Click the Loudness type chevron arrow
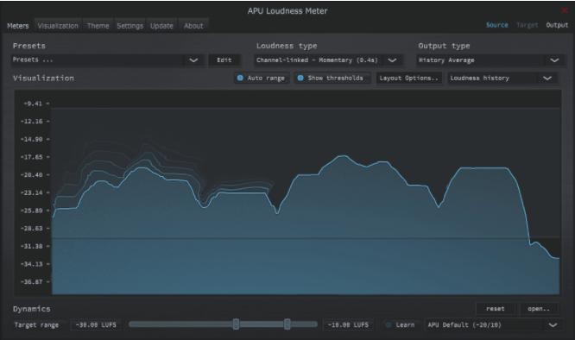 [392, 60]
